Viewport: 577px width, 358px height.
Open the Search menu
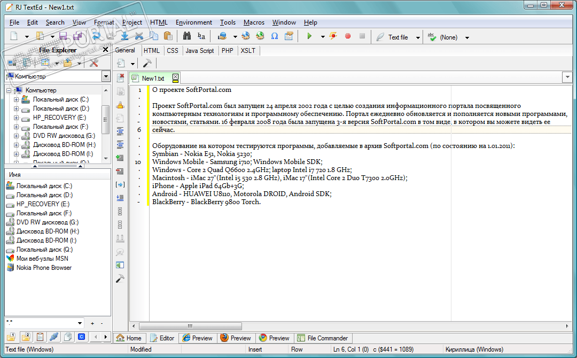(55, 22)
